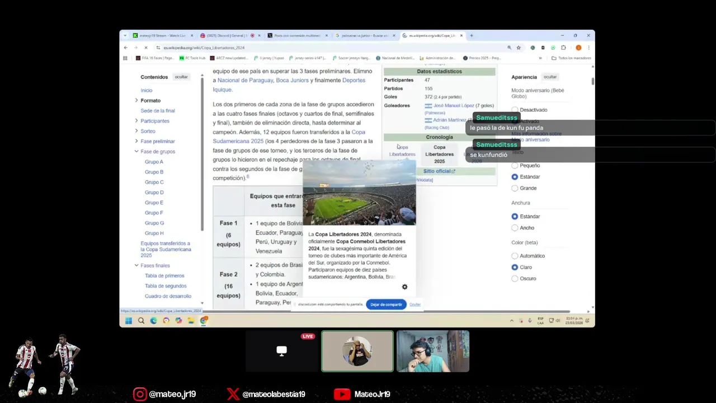Open the Chrome profile avatar
716x403 pixels.
[578, 48]
